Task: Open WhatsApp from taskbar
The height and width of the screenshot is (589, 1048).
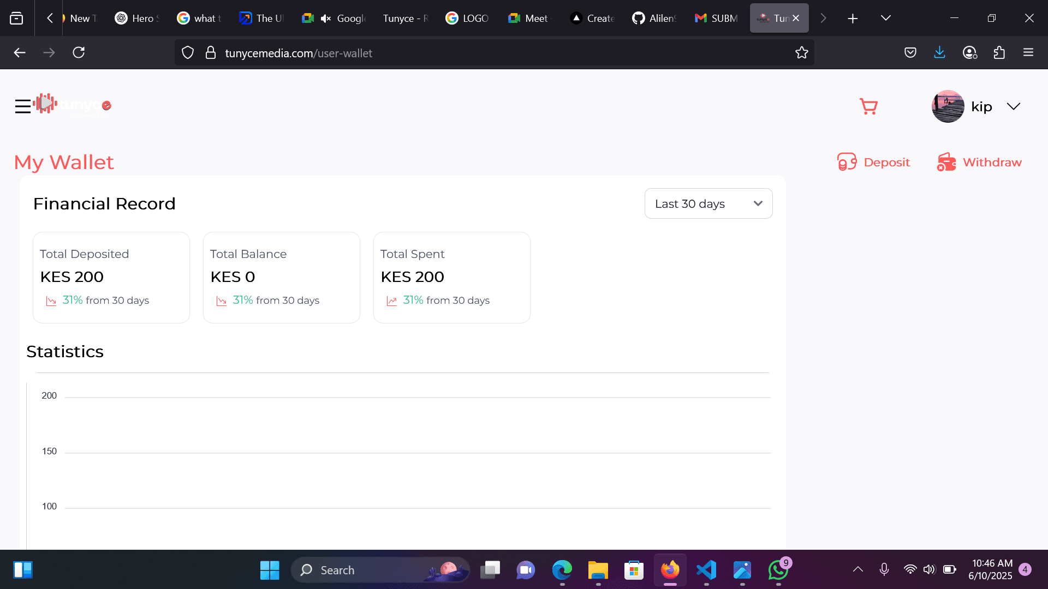Action: (x=778, y=570)
